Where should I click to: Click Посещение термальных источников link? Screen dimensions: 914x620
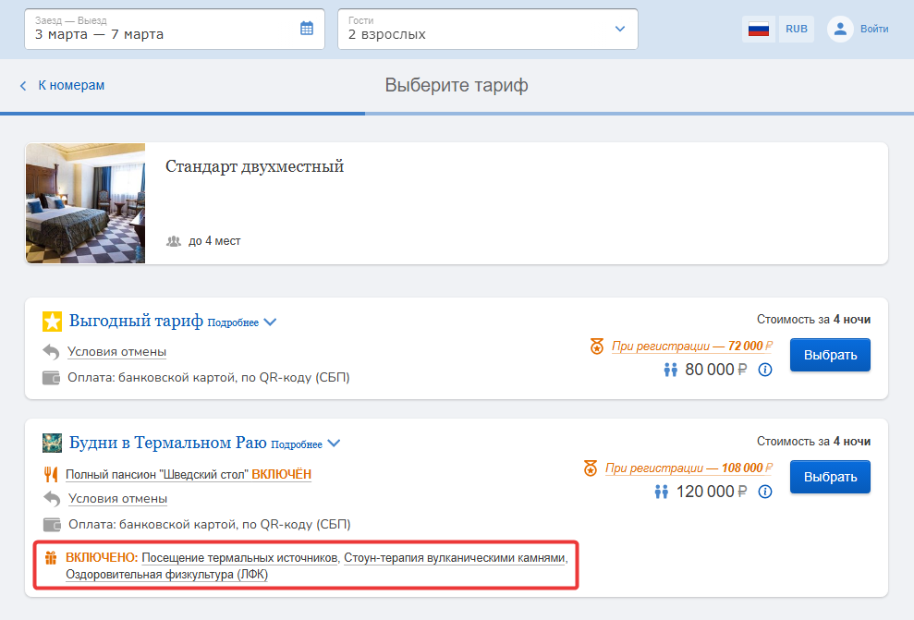[239, 558]
